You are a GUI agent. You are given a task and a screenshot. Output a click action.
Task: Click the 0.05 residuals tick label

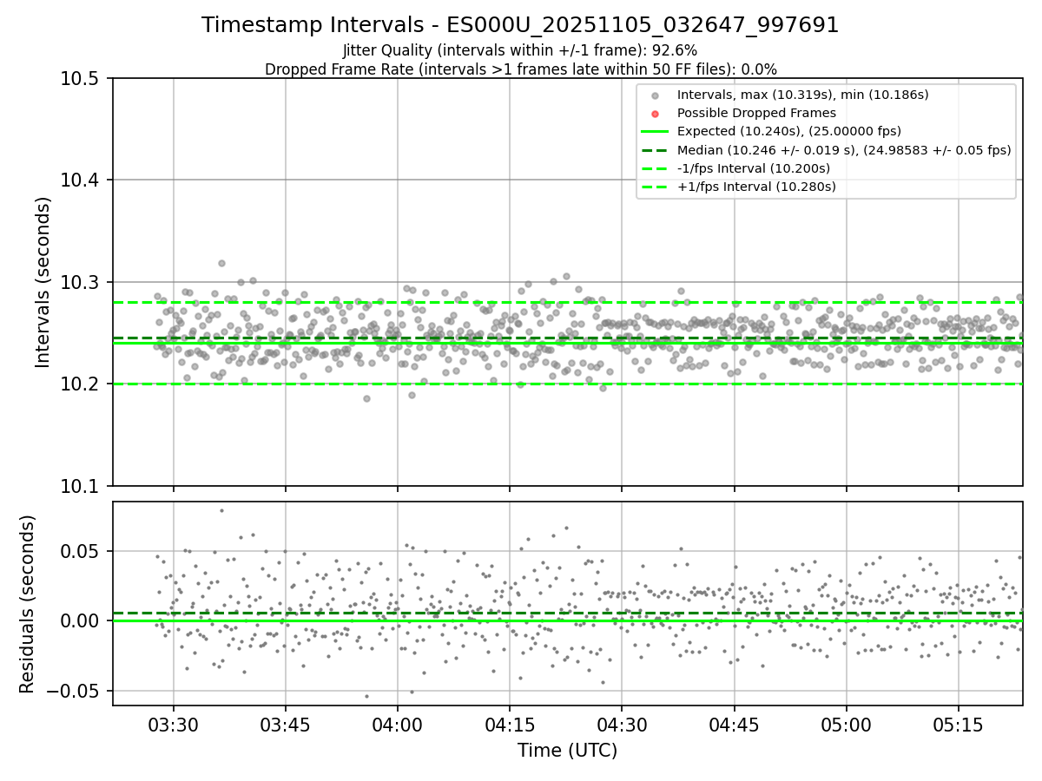tap(84, 551)
